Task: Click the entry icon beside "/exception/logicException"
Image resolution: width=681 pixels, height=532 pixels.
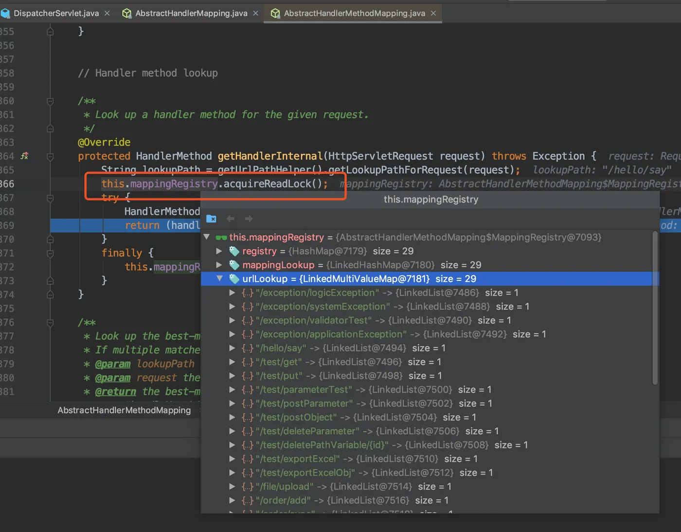Action: point(248,293)
